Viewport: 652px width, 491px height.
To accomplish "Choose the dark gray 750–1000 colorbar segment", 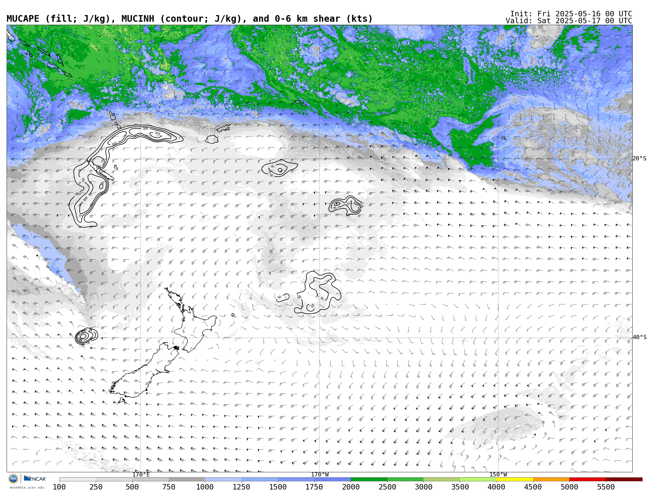I will pos(187,479).
